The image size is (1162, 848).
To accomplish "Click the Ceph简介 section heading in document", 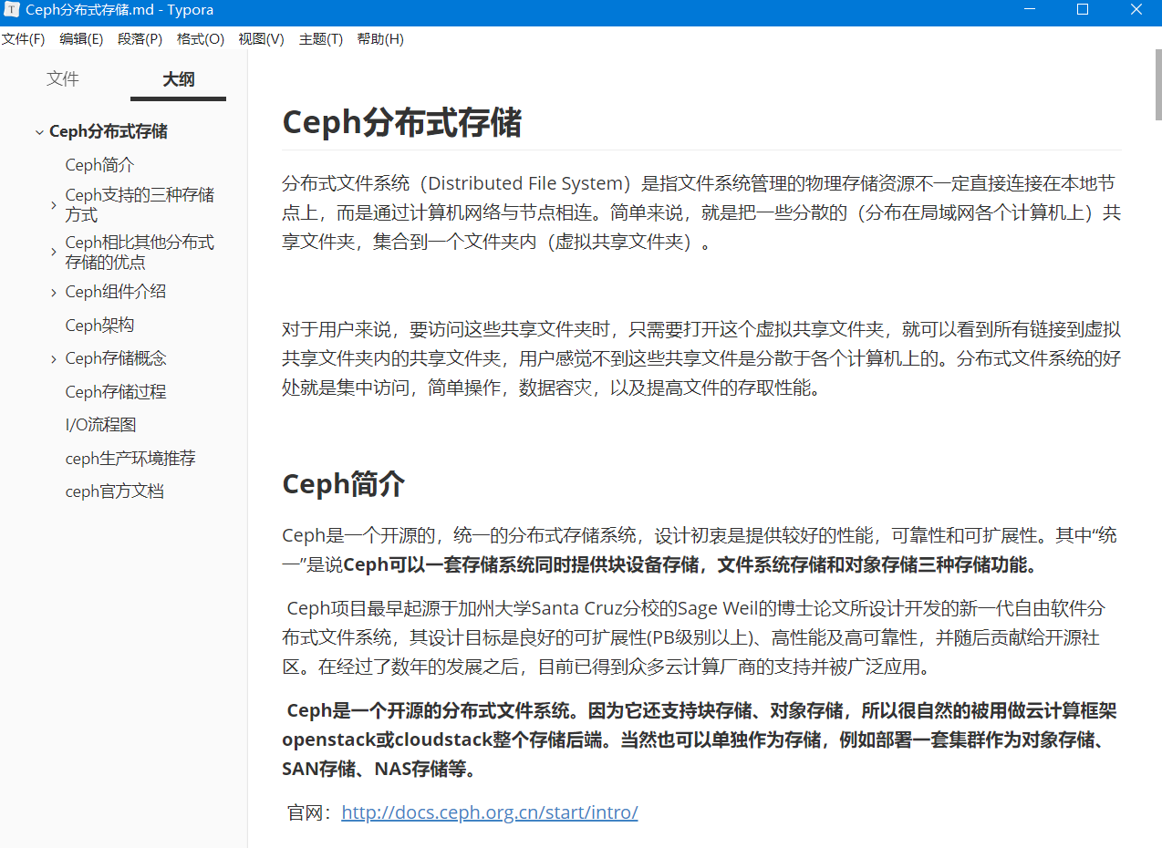I will [344, 484].
